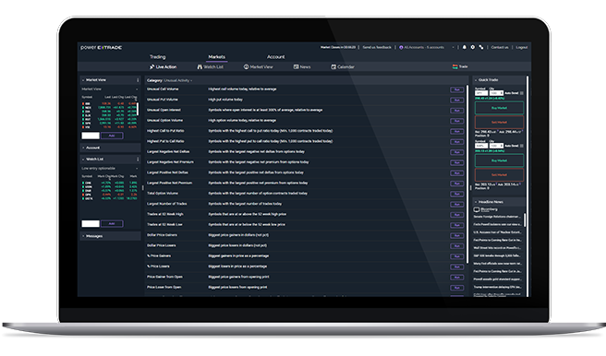Click the All Accounts shield icon
The height and width of the screenshot is (356, 606).
tap(401, 47)
